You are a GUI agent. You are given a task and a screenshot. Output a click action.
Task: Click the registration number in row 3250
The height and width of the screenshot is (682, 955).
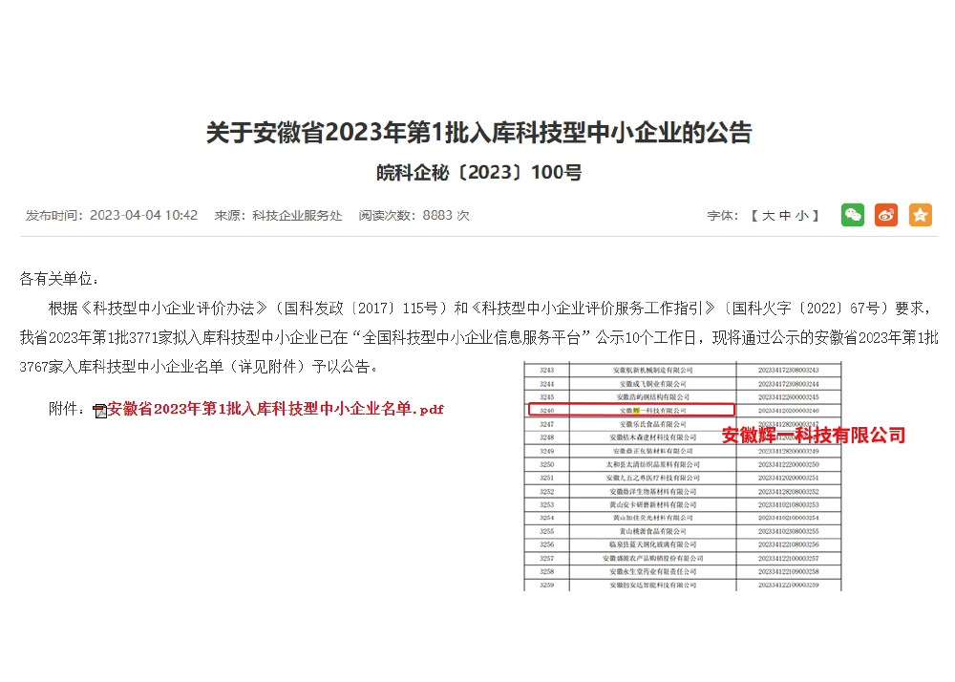[x=788, y=464]
